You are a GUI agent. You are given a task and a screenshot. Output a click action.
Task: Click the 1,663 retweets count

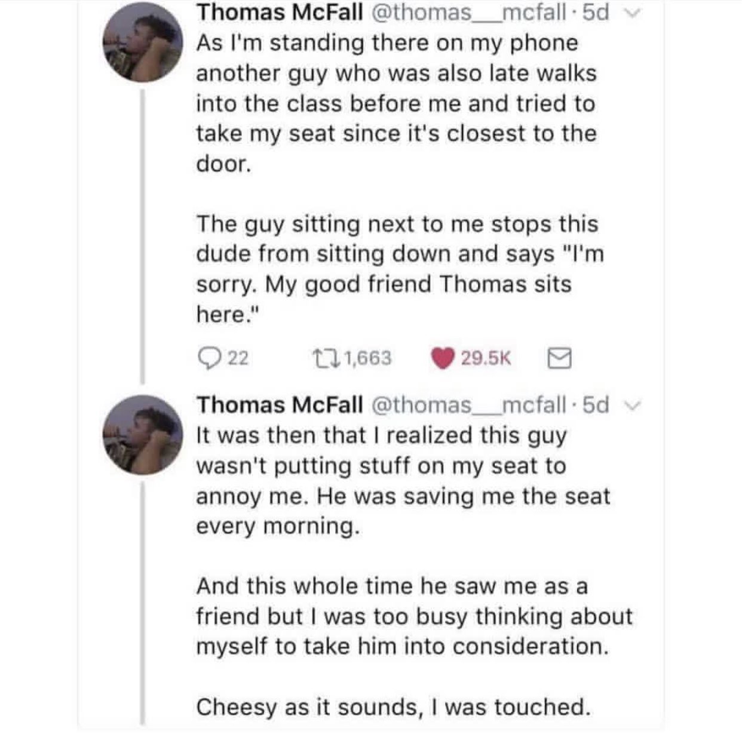(367, 358)
